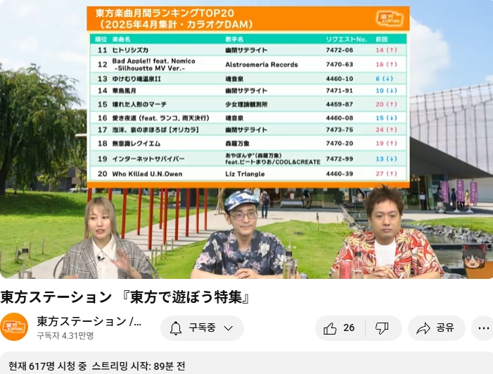The height and width of the screenshot is (374, 493).
Task: Expand the 구독중 subscription dropdown chevron
Action: pyautogui.click(x=229, y=328)
